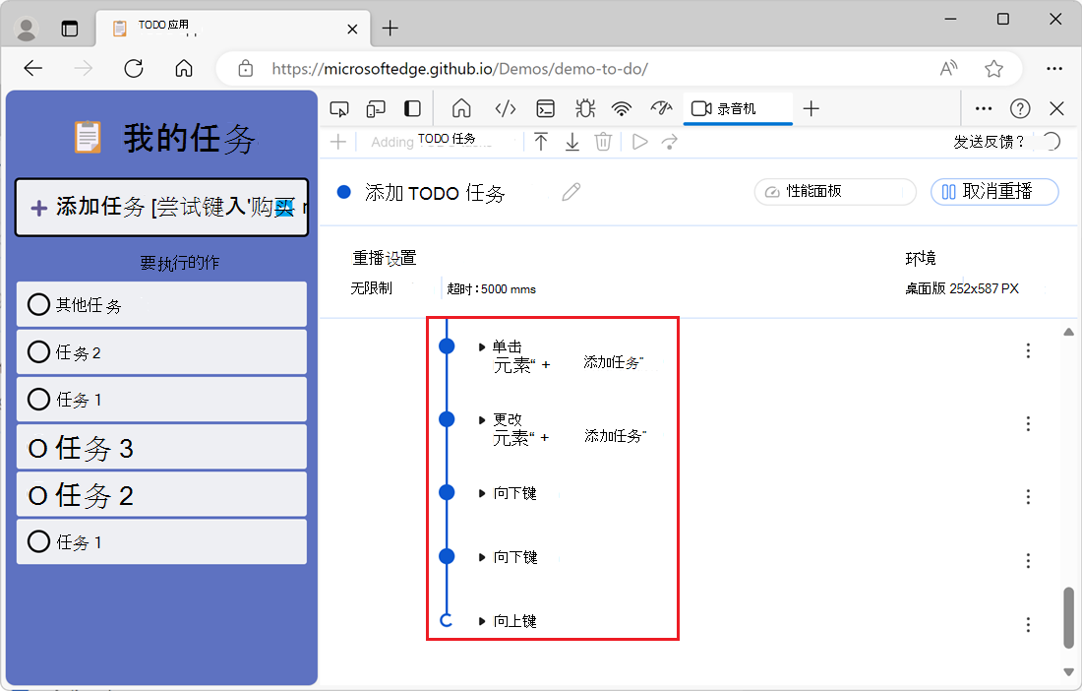
Task: Select the inspect element tool icon
Action: [x=339, y=108]
